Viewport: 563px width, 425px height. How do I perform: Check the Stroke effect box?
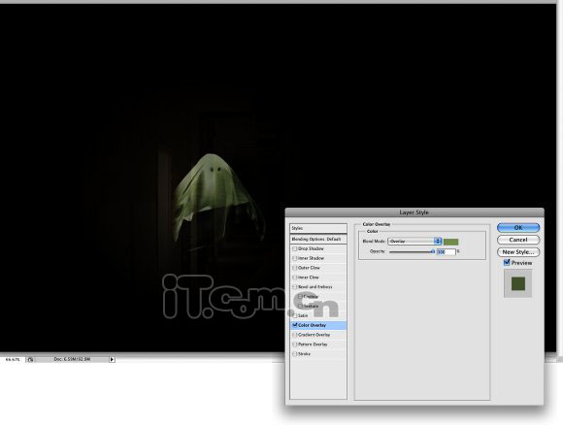point(295,354)
